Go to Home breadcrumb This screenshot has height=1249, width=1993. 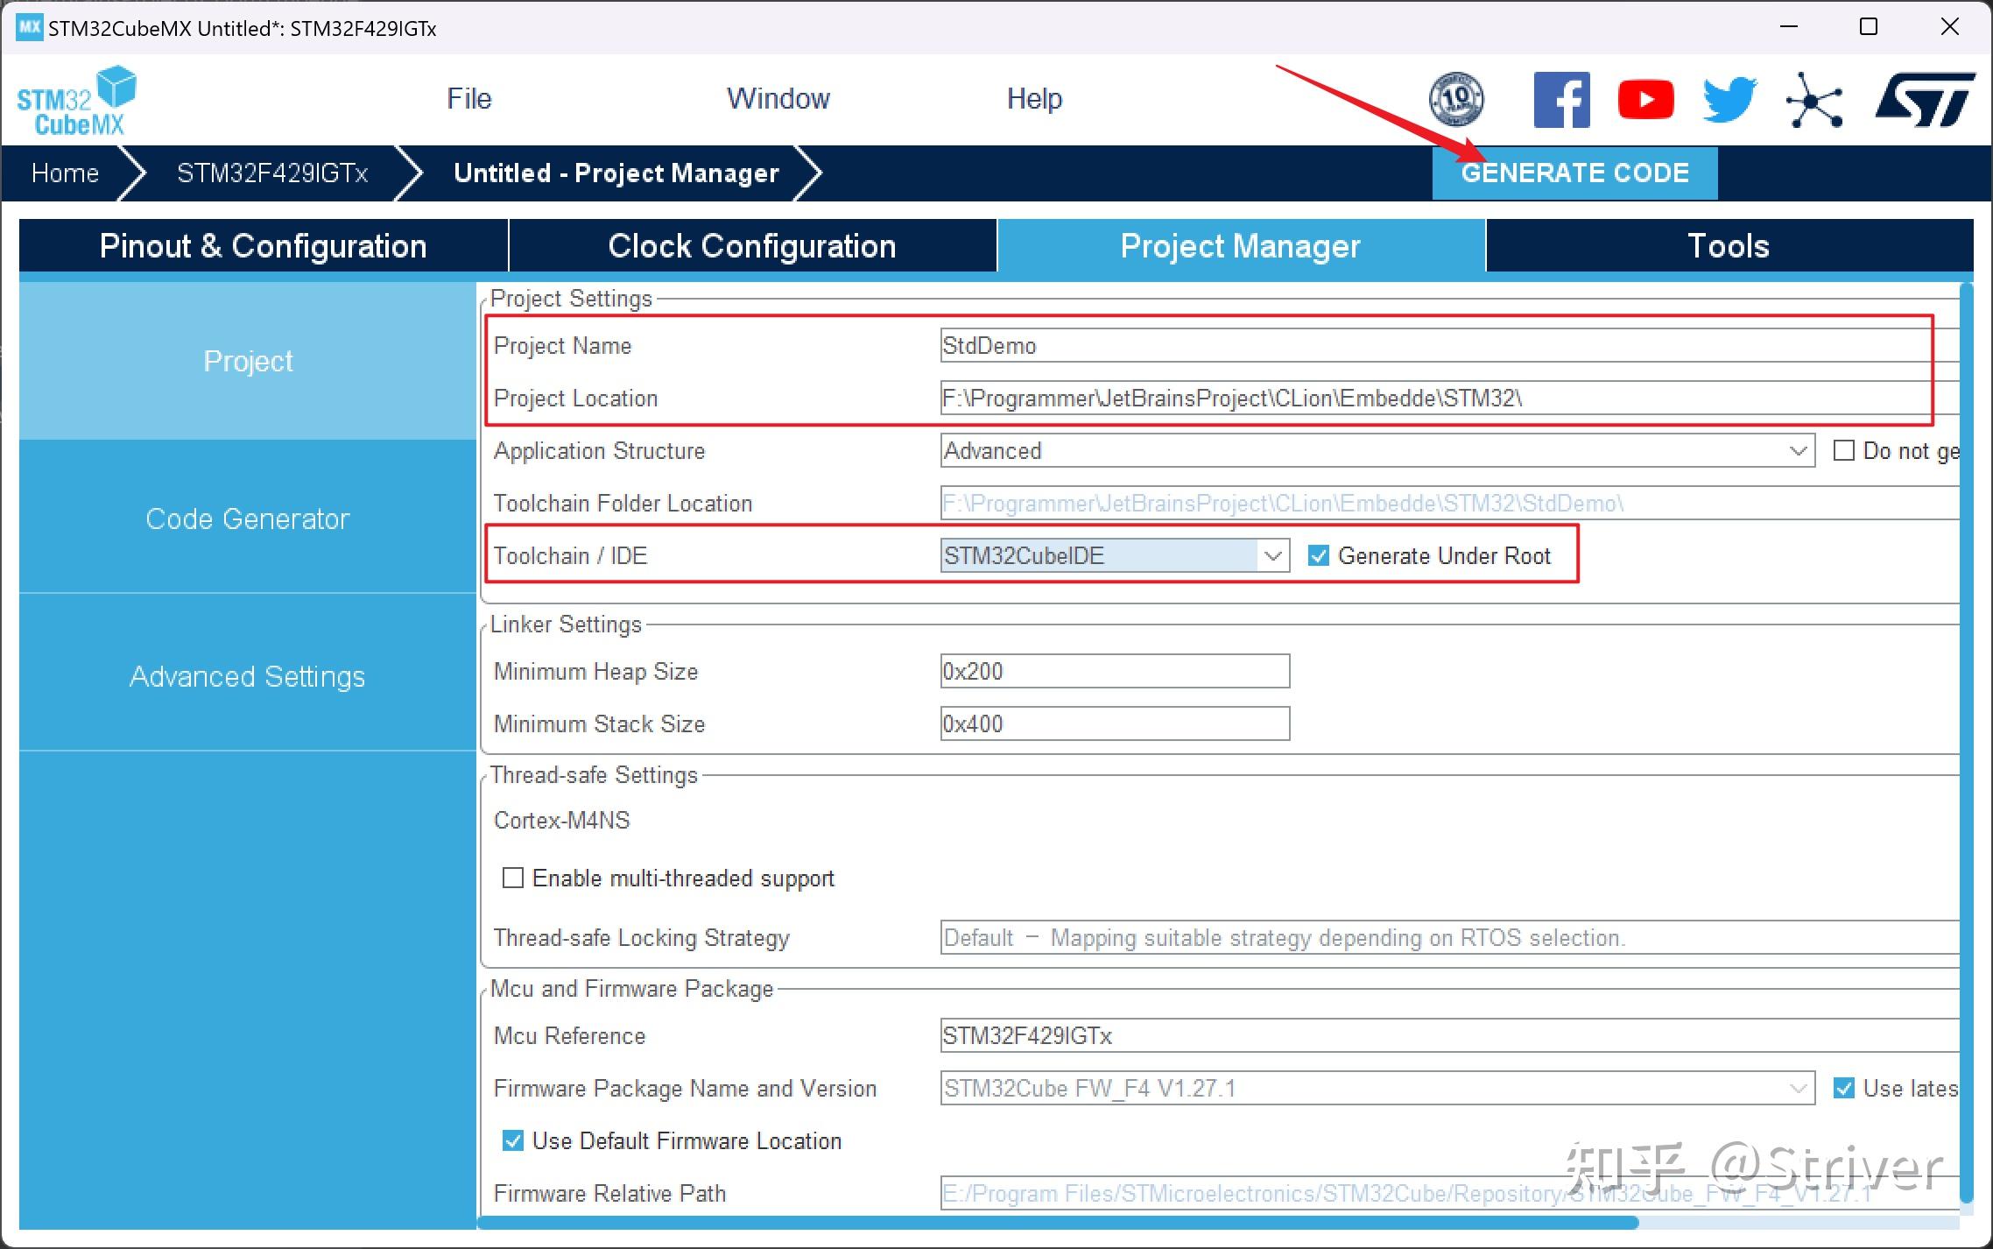(x=65, y=173)
